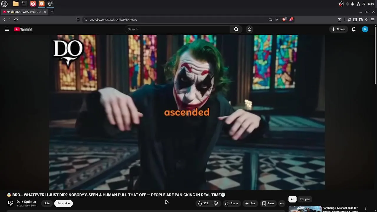Open more actions under the video
377x212 pixels.
(x=282, y=203)
